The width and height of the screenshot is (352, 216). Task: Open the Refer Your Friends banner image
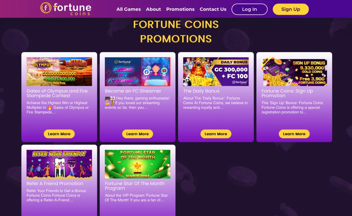pyautogui.click(x=59, y=164)
